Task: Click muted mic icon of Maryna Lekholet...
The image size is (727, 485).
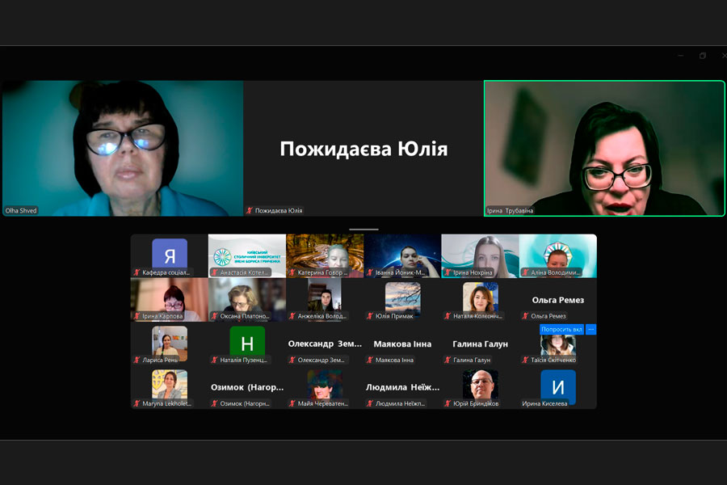Action: pos(137,403)
